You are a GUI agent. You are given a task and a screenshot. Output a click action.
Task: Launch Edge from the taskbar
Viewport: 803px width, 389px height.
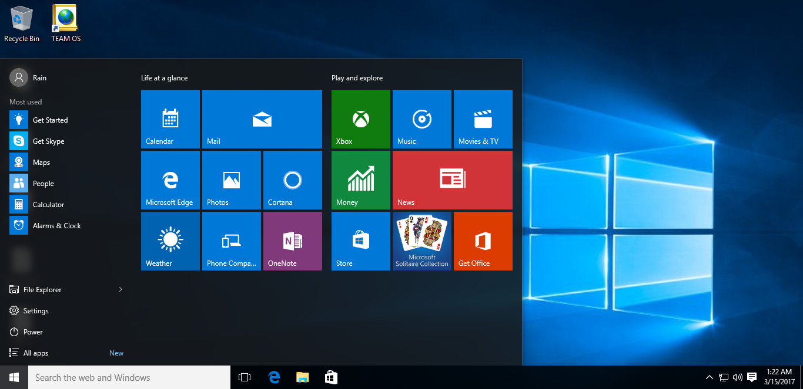274,377
